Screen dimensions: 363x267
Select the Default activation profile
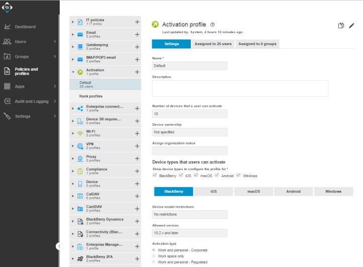point(85,84)
